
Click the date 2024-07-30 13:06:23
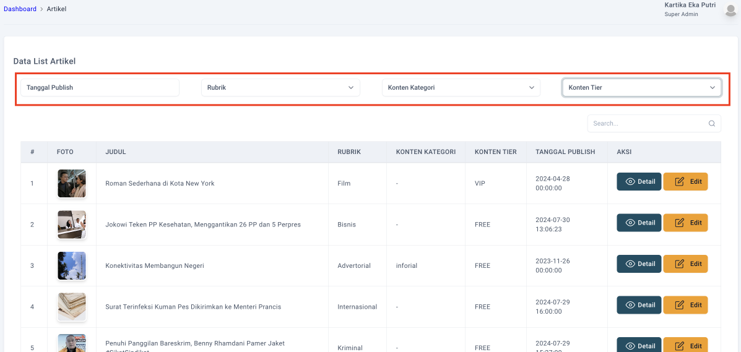click(553, 225)
